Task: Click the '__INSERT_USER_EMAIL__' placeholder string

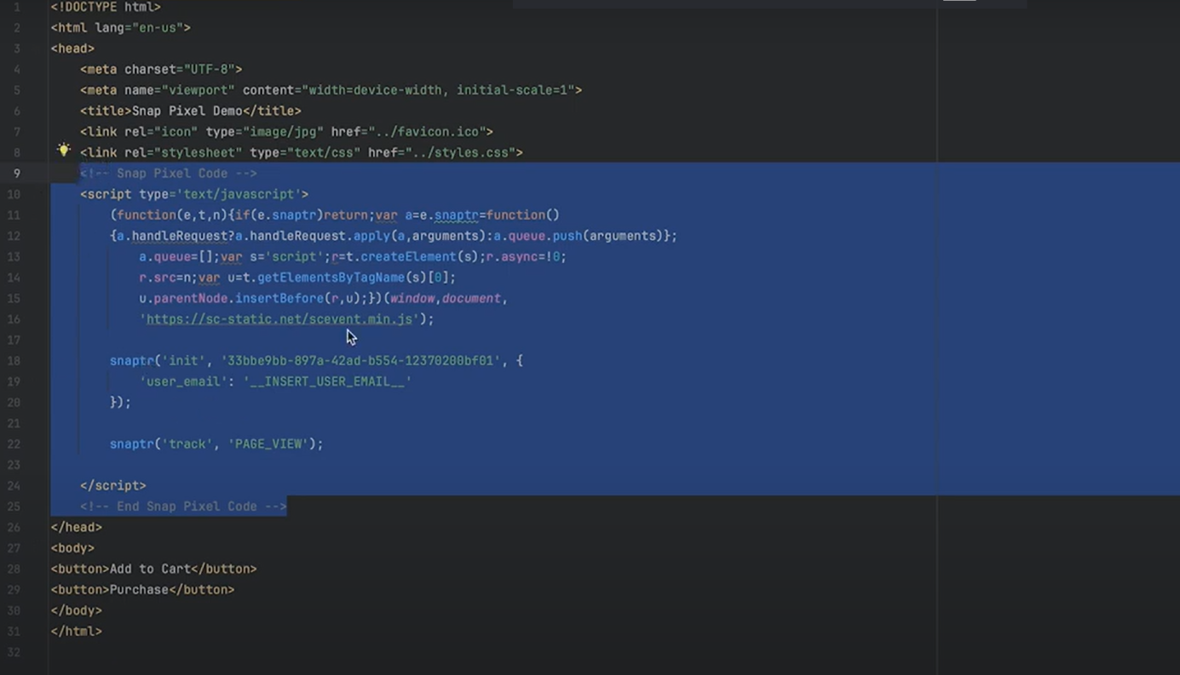Action: click(x=327, y=381)
